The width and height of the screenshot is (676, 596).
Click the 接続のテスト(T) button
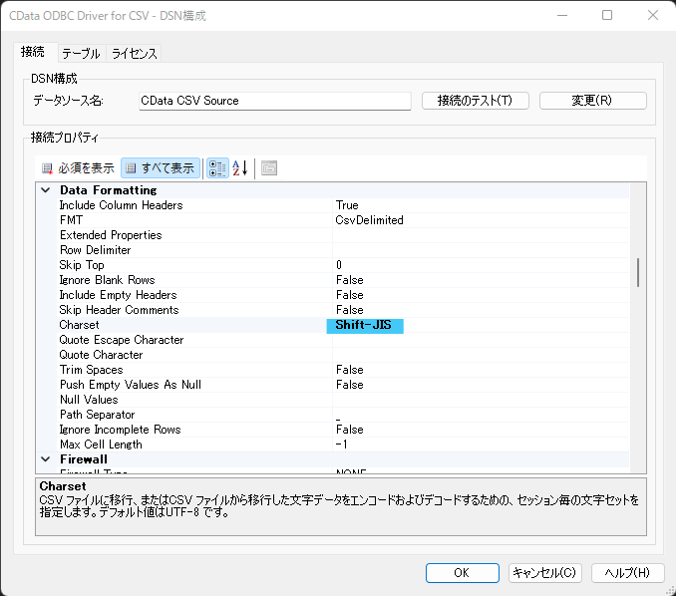tap(476, 101)
